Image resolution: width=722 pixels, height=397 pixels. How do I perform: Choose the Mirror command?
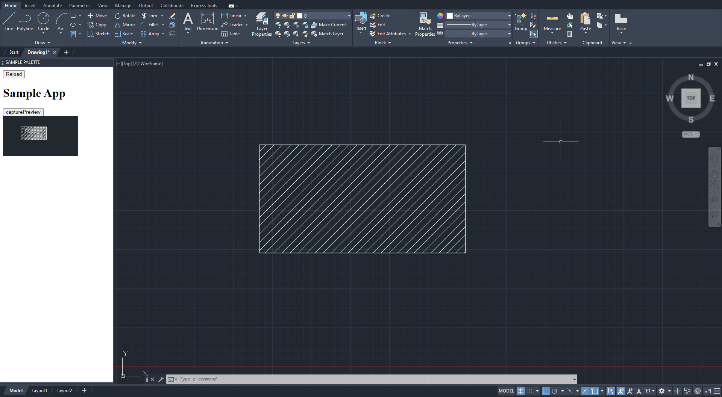[x=125, y=25]
